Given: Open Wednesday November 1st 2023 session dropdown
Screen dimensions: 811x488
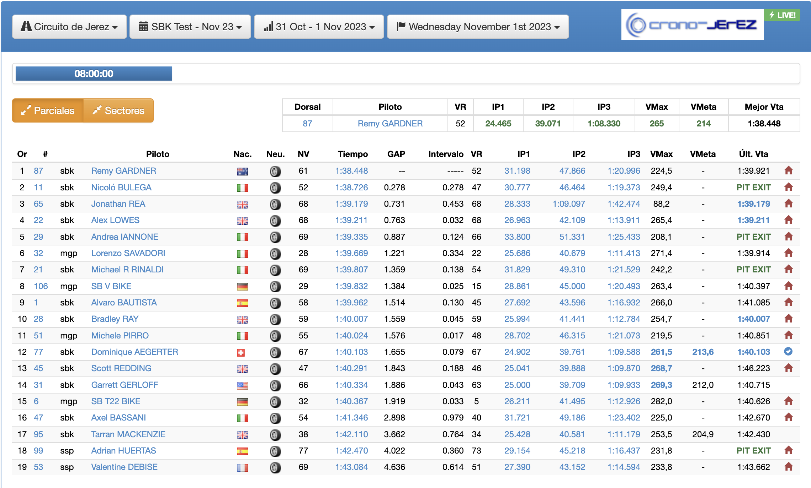Looking at the screenshot, I should [478, 27].
